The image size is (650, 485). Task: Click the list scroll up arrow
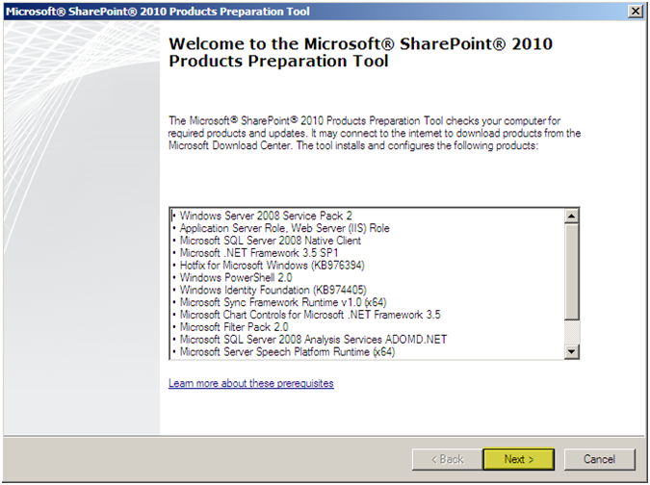pyautogui.click(x=572, y=216)
